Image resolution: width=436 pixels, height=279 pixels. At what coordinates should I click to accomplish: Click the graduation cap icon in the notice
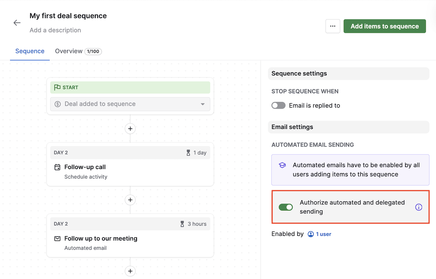click(282, 165)
